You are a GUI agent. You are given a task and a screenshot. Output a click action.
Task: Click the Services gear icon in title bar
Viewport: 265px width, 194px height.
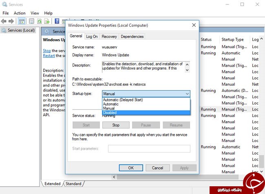[x=4, y=4]
